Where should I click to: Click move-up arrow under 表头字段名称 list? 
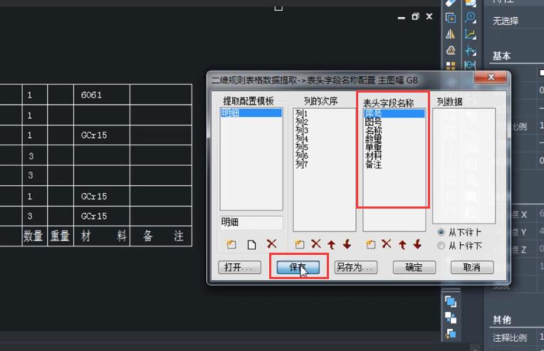[x=402, y=244]
